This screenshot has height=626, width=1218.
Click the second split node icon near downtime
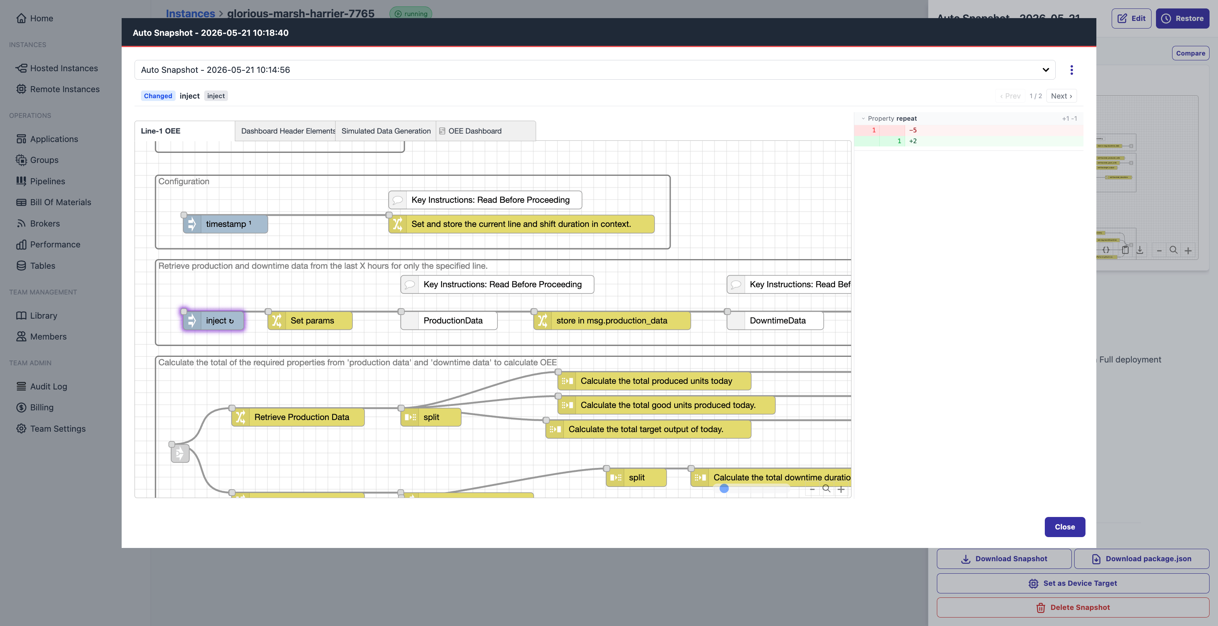point(615,477)
